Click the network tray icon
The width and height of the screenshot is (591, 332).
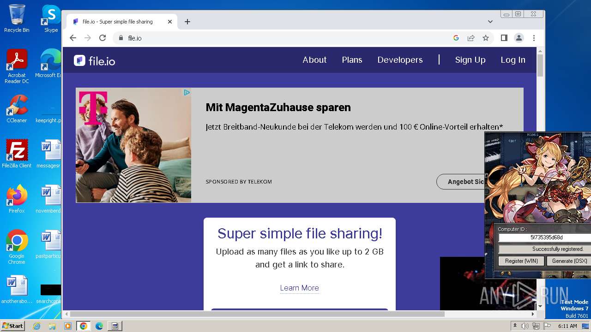click(x=536, y=326)
